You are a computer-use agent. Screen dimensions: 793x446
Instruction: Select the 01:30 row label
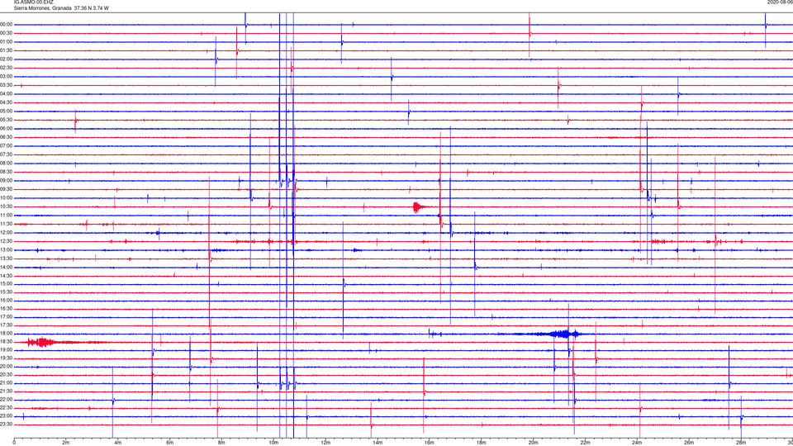pyautogui.click(x=7, y=50)
